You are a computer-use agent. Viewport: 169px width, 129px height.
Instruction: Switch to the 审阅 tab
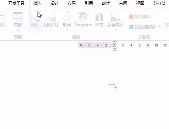click(x=123, y=3)
